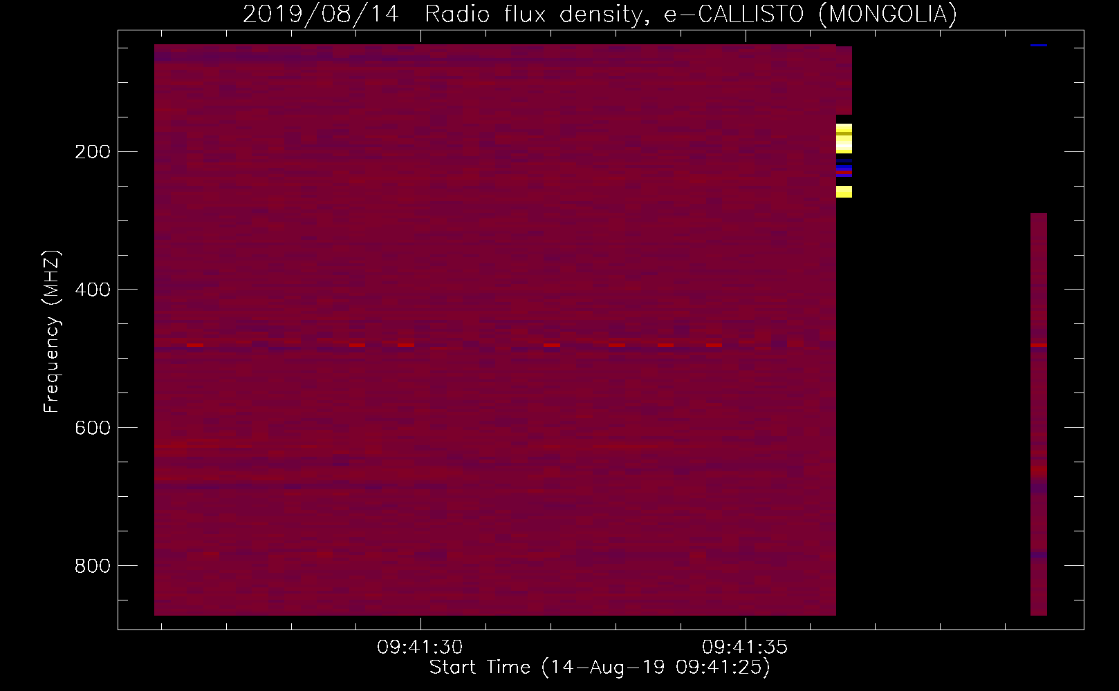Click the "09:41:35" time tick label
This screenshot has width=1119, height=691.
click(x=745, y=647)
